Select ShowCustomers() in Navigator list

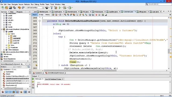(x=11, y=85)
